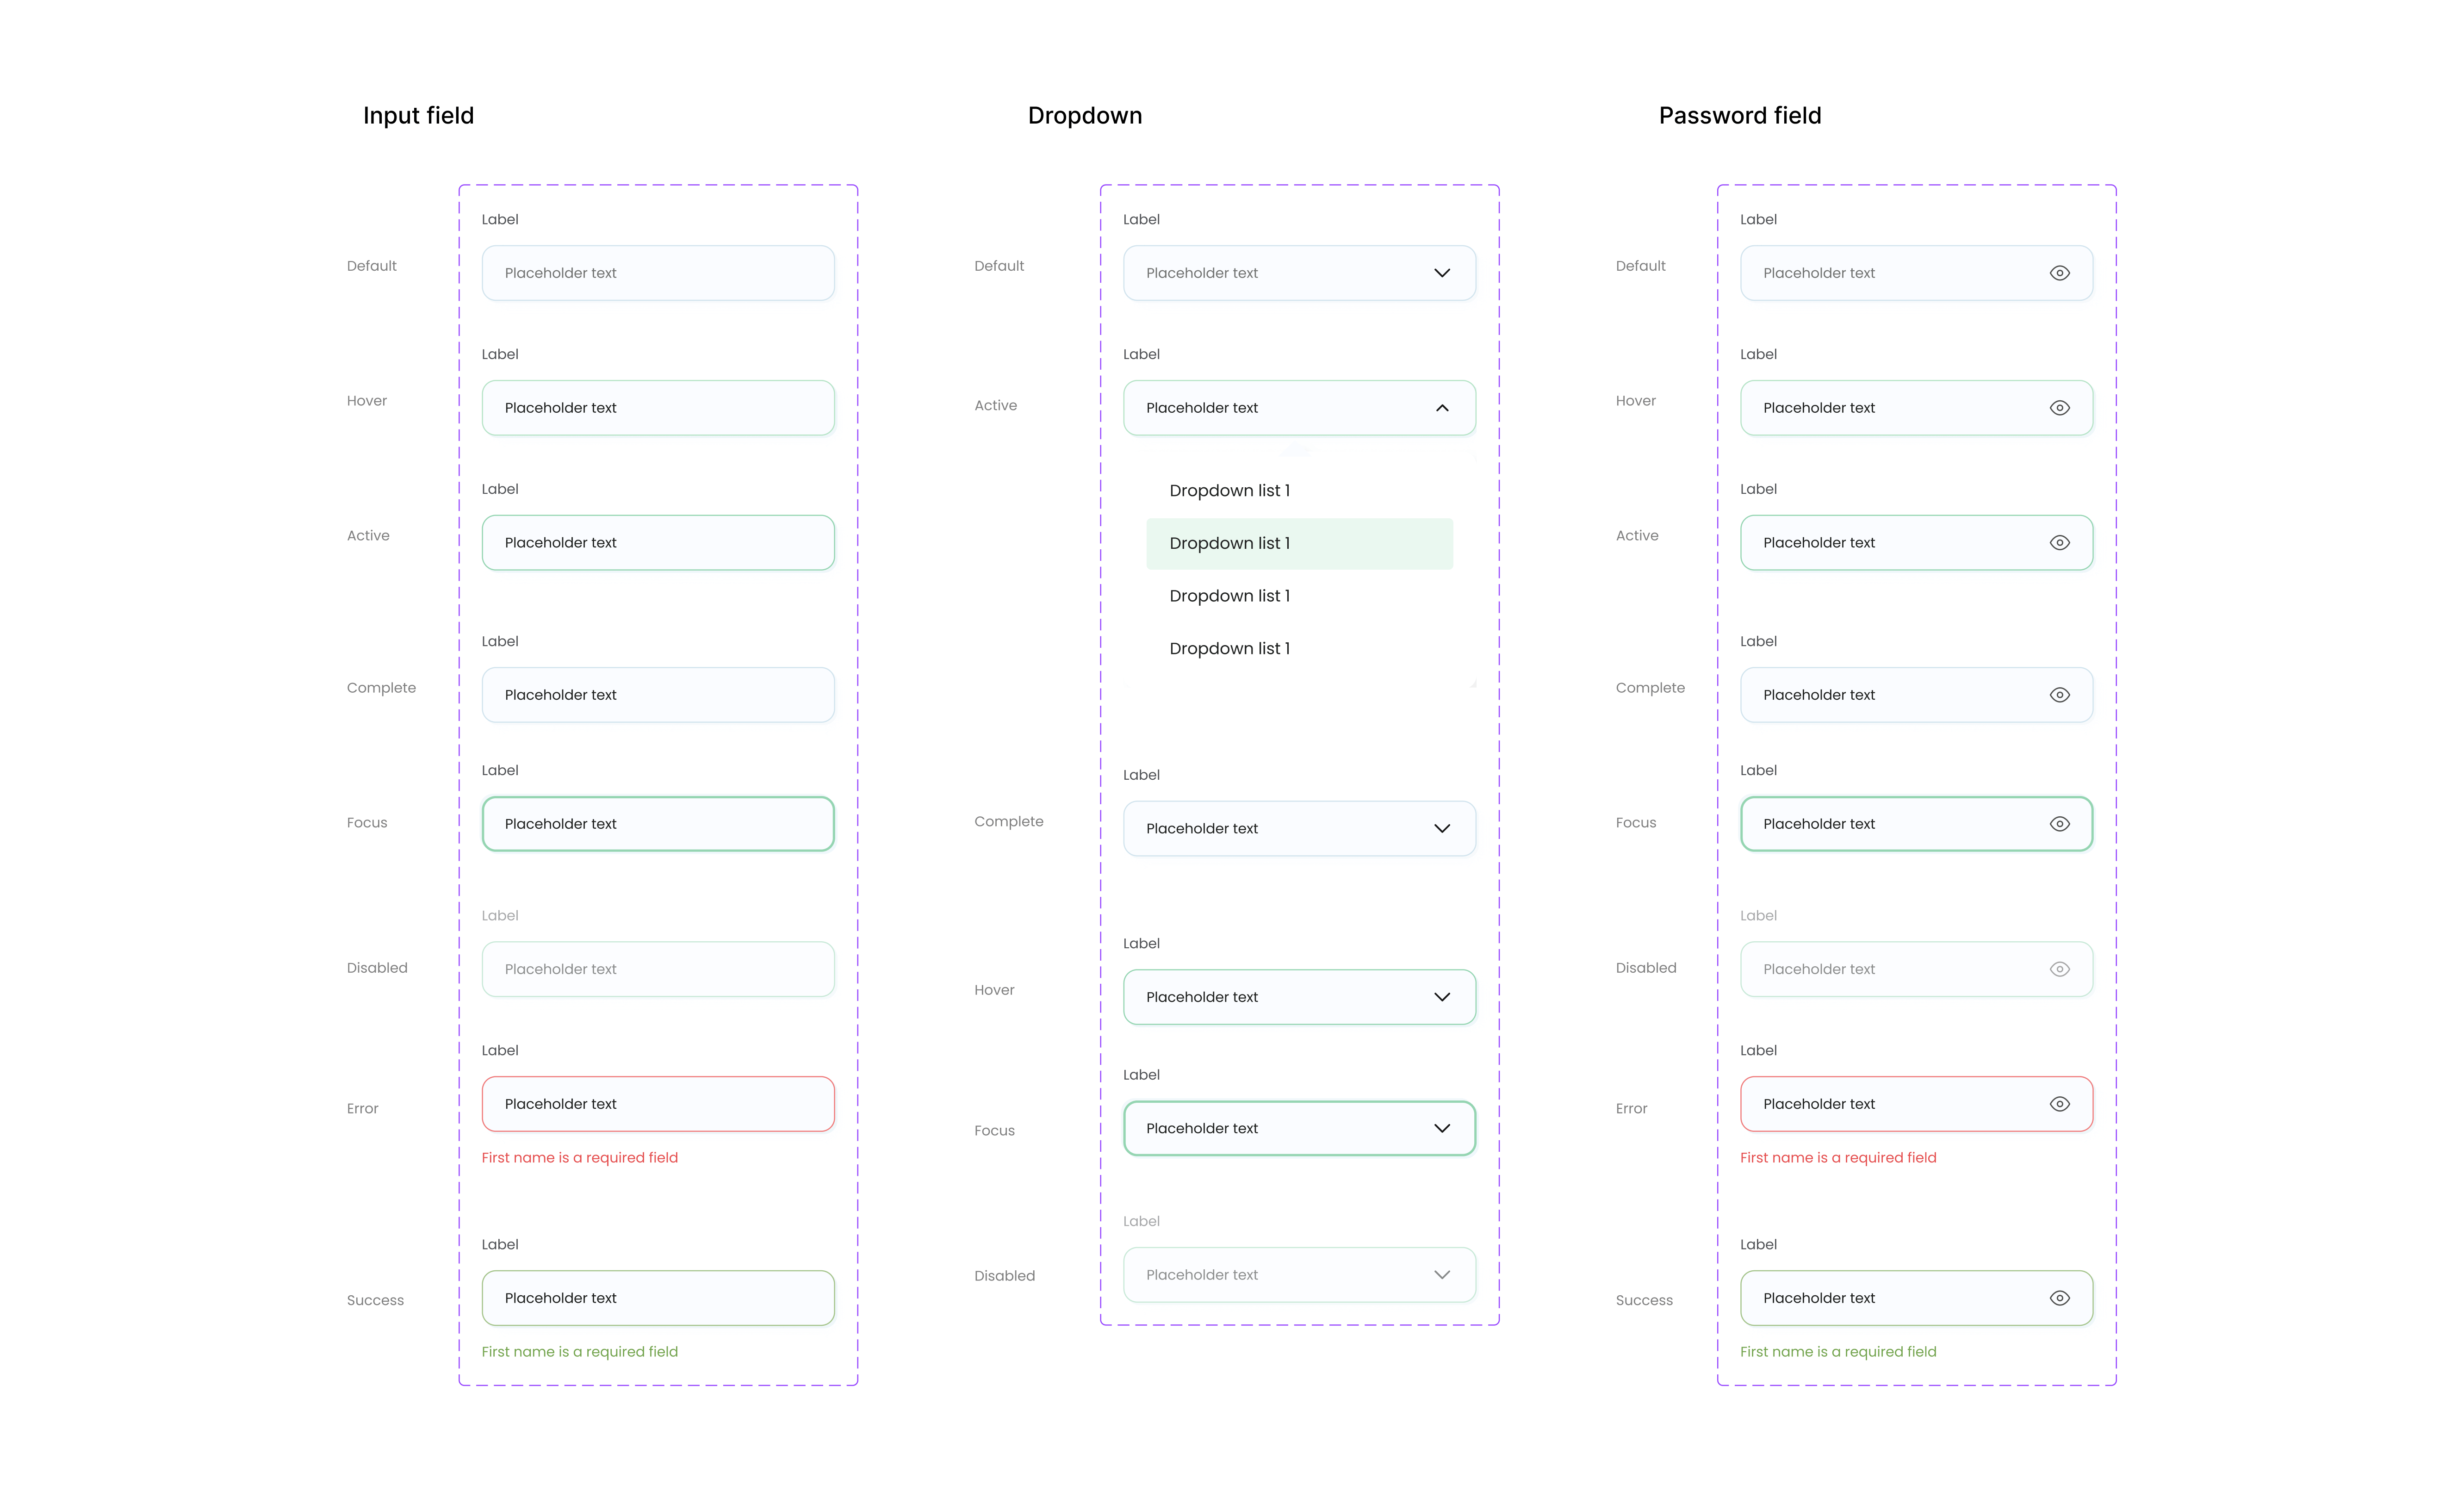This screenshot has width=2464, height=1491.
Task: Click the placeholder text in the Error password field
Action: pyautogui.click(x=1818, y=1104)
